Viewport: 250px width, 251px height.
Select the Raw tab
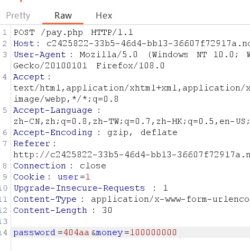(x=63, y=15)
